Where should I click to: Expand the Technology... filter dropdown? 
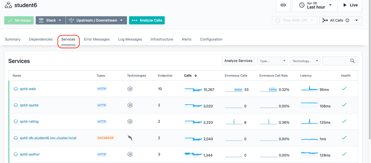tap(305, 61)
